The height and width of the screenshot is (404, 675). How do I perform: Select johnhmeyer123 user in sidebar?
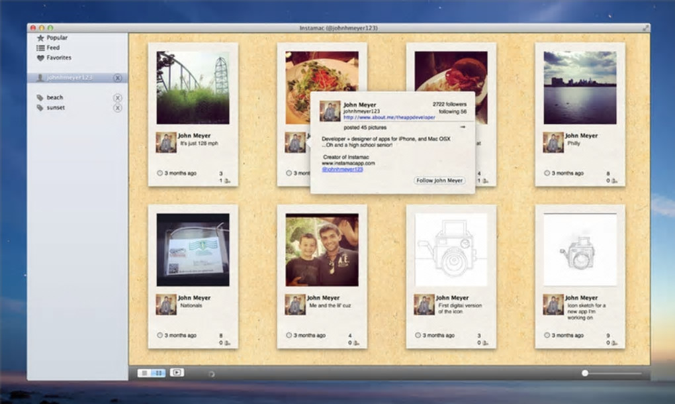(x=77, y=77)
